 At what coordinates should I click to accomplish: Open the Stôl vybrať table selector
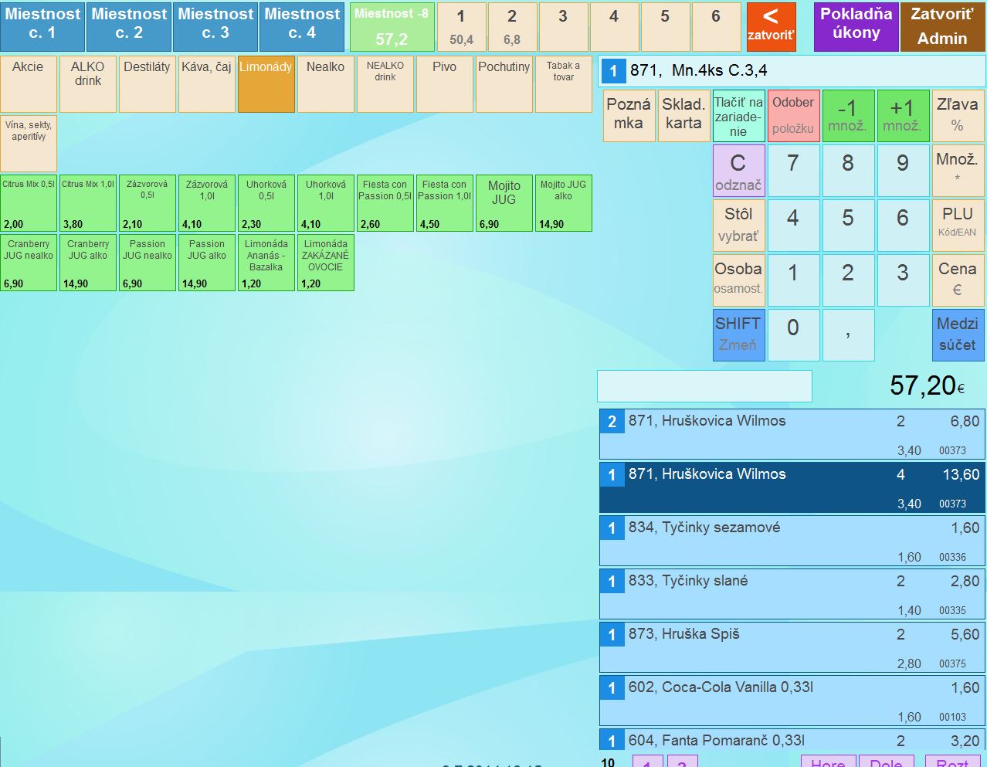738,226
